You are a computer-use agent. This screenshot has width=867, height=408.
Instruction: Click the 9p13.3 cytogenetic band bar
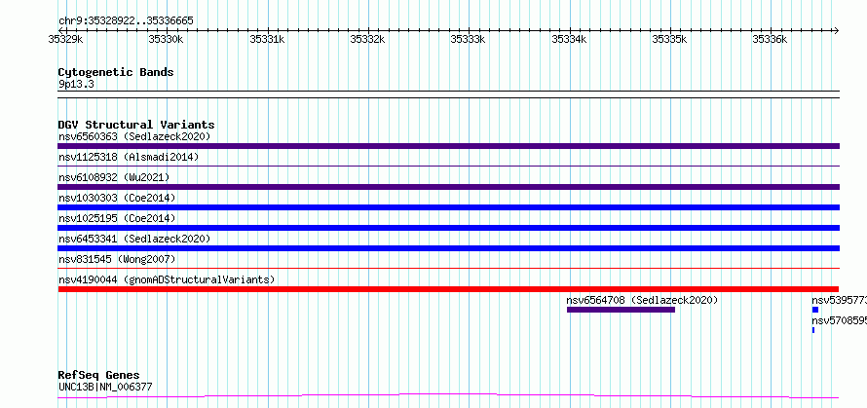(448, 94)
